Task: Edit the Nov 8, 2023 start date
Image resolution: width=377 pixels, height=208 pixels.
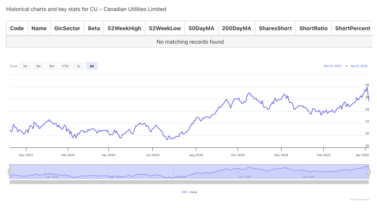Action: 333,66
